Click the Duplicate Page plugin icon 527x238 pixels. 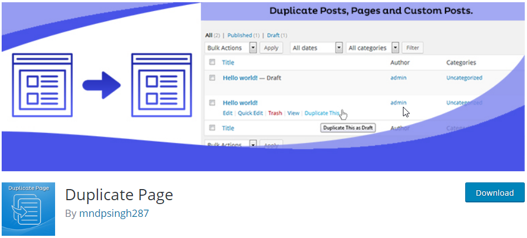point(28,209)
